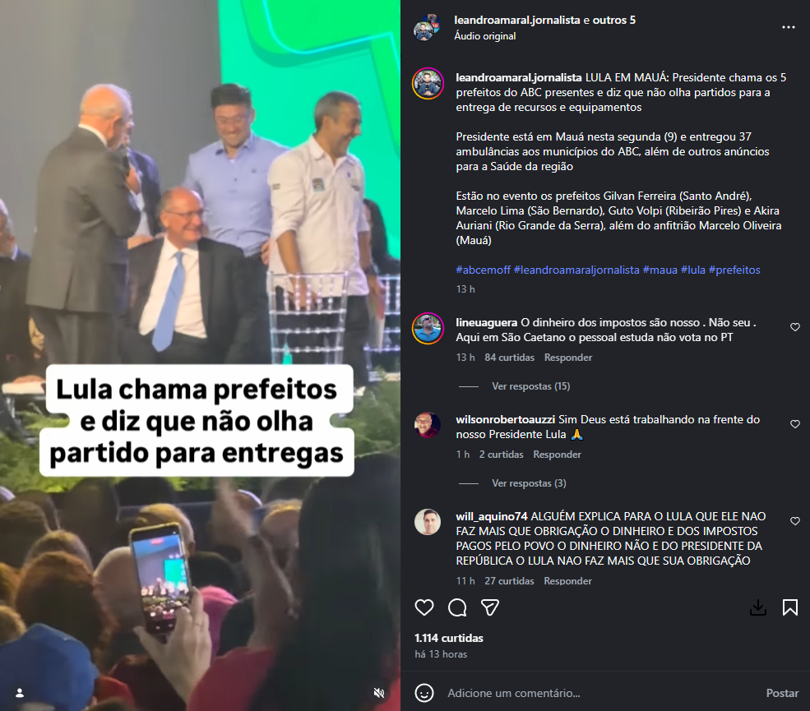Download the video with download icon
810x711 pixels.
(758, 607)
